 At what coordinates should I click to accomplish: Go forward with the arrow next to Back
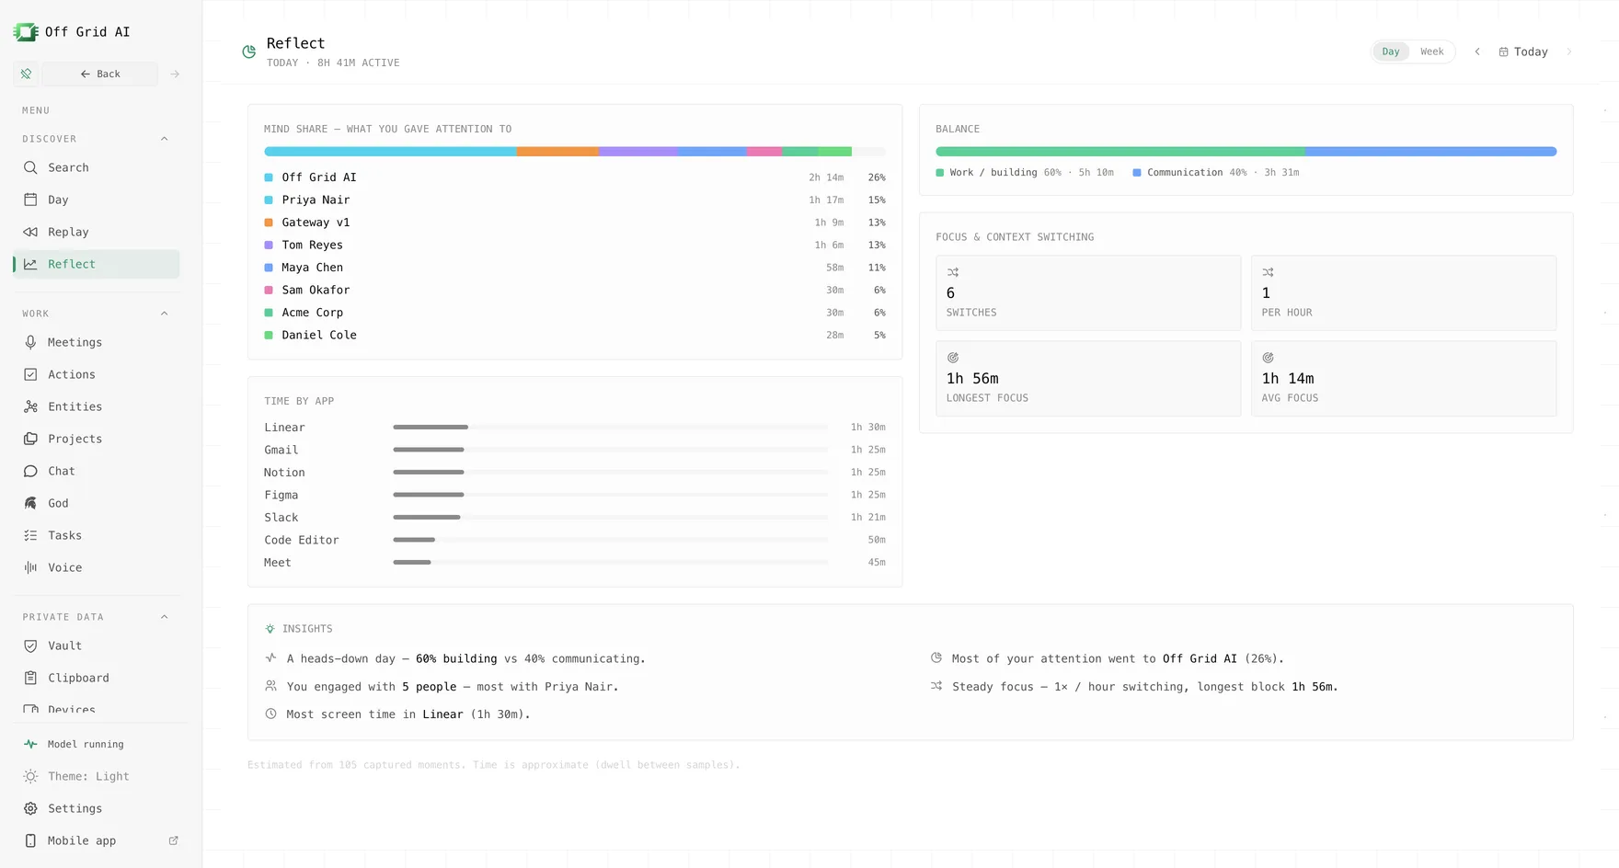pyautogui.click(x=175, y=74)
